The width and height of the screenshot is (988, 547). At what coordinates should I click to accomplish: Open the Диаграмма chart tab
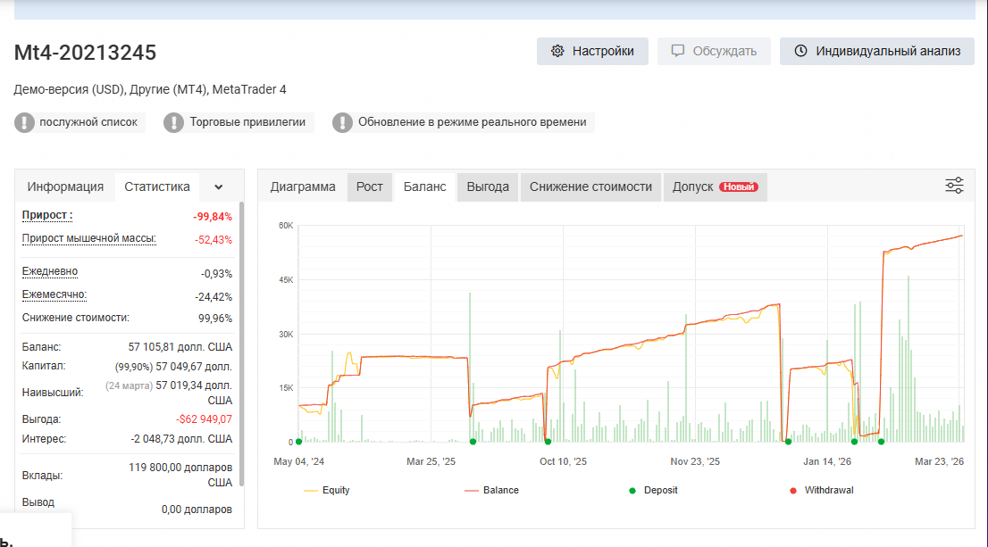[x=303, y=187]
